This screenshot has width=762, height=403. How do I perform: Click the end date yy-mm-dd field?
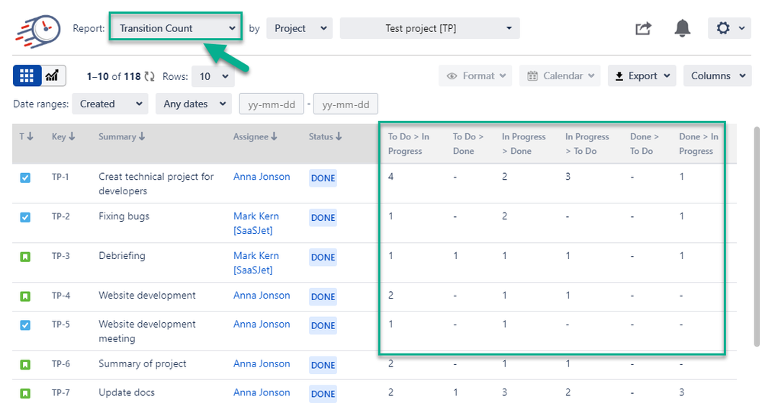[x=346, y=104]
